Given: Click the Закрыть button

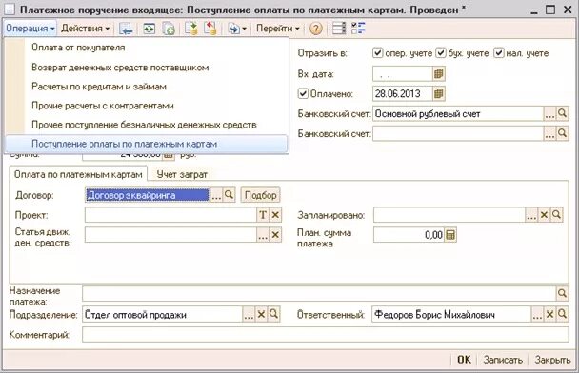Looking at the screenshot, I should (552, 360).
